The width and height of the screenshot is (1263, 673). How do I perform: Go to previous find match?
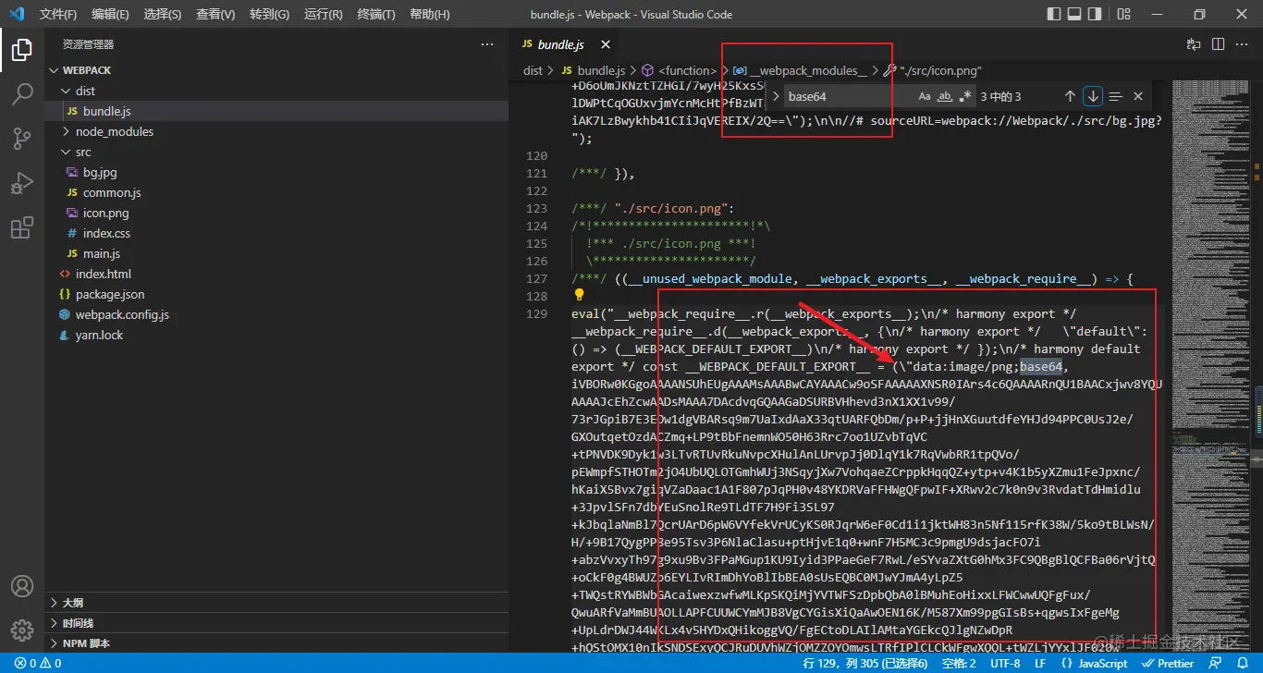(x=1070, y=96)
